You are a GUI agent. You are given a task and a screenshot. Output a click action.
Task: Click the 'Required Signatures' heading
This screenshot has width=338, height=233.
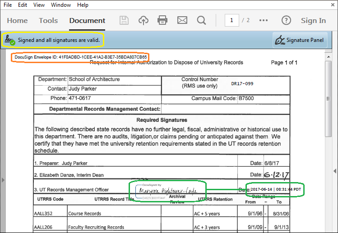click(162, 120)
